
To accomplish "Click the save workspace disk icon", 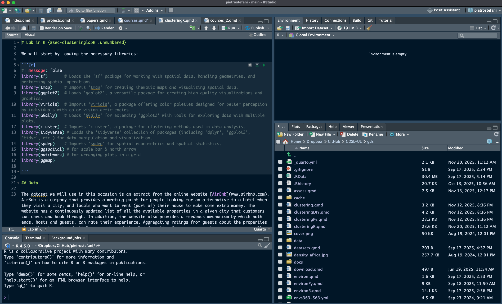I will pyautogui.click(x=288, y=28).
